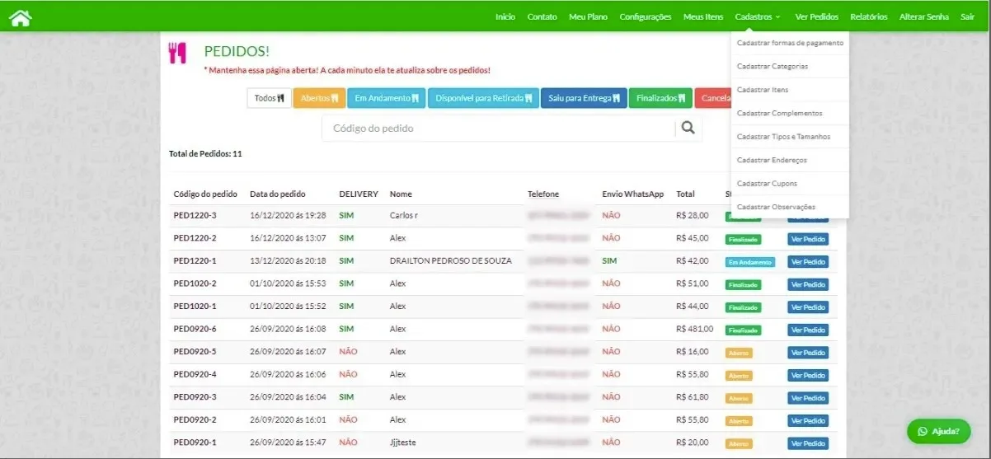Open Configurações in the top menu
Image resolution: width=991 pixels, height=459 pixels.
645,16
